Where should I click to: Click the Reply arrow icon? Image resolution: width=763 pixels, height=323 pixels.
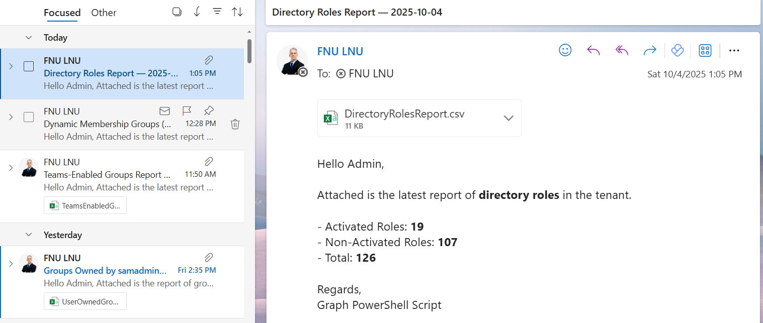tap(594, 50)
